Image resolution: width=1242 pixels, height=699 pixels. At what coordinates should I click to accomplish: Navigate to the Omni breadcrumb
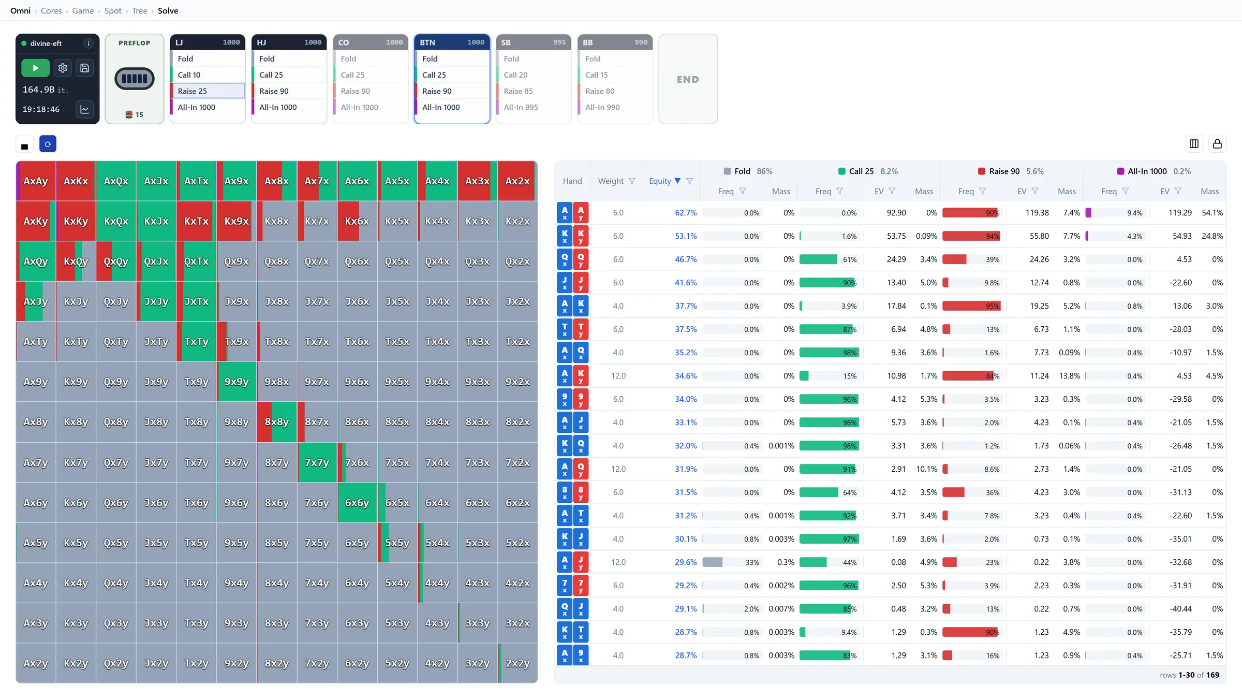[20, 10]
